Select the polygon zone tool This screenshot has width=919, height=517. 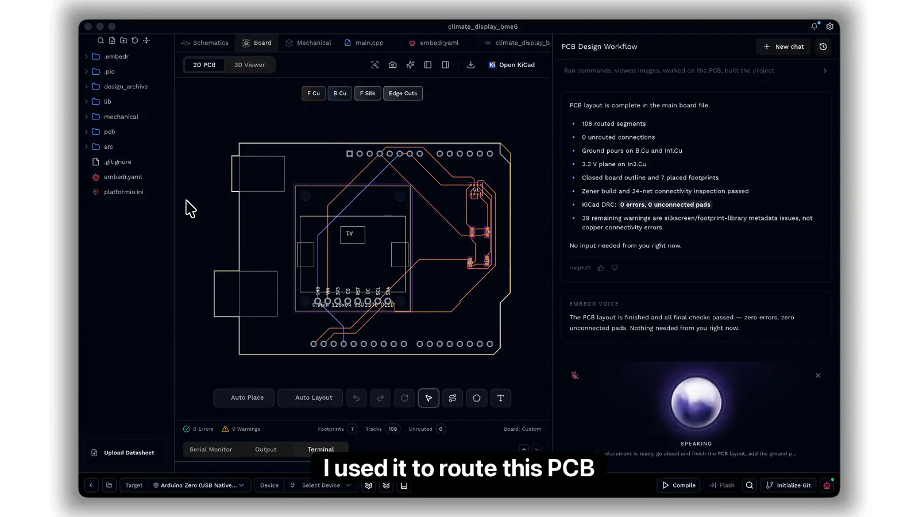(477, 398)
